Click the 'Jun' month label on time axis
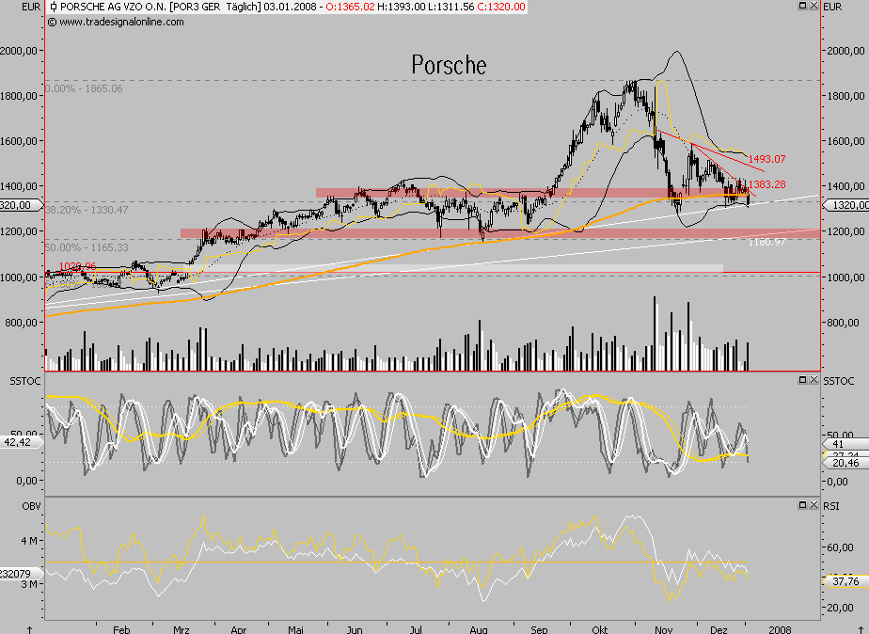This screenshot has height=634, width=869. click(355, 629)
